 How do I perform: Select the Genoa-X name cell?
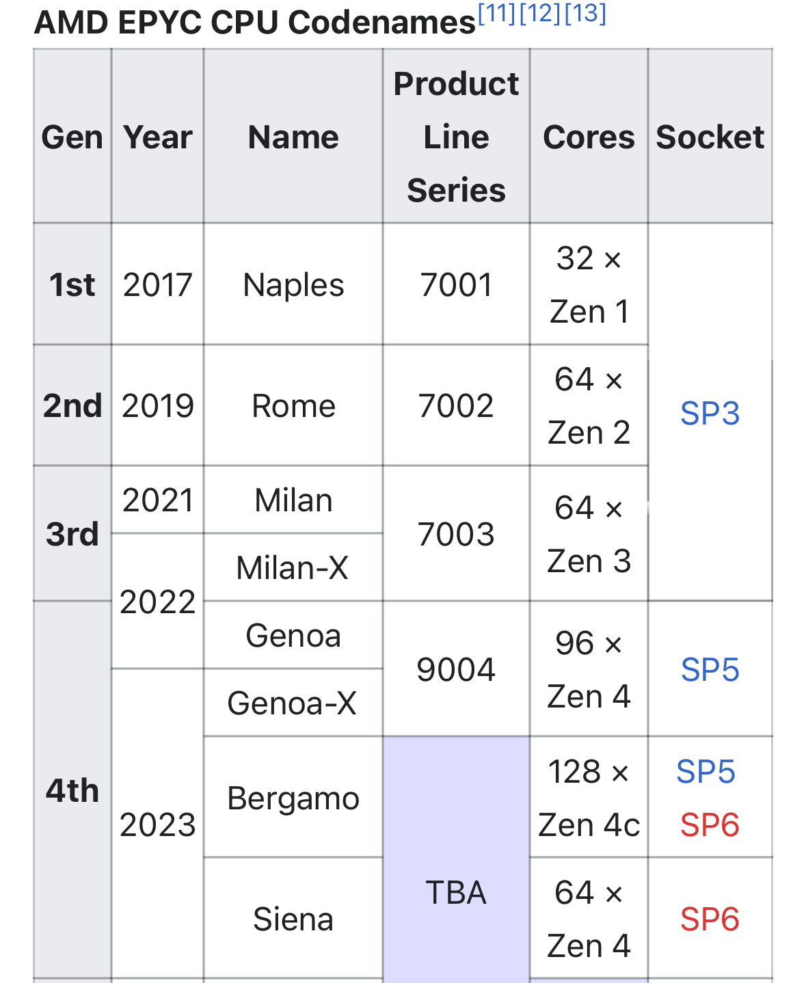pyautogui.click(x=293, y=703)
